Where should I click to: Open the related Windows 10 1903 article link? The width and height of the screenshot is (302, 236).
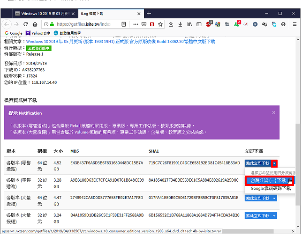(x=121, y=42)
